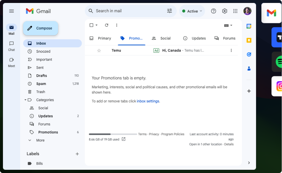Create a new label with plus icon
This screenshot has width=282, height=173.
(x=77, y=154)
